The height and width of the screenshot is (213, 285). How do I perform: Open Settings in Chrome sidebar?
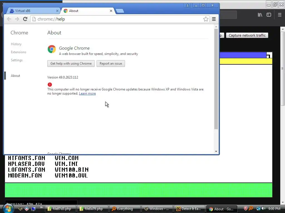pyautogui.click(x=16, y=60)
